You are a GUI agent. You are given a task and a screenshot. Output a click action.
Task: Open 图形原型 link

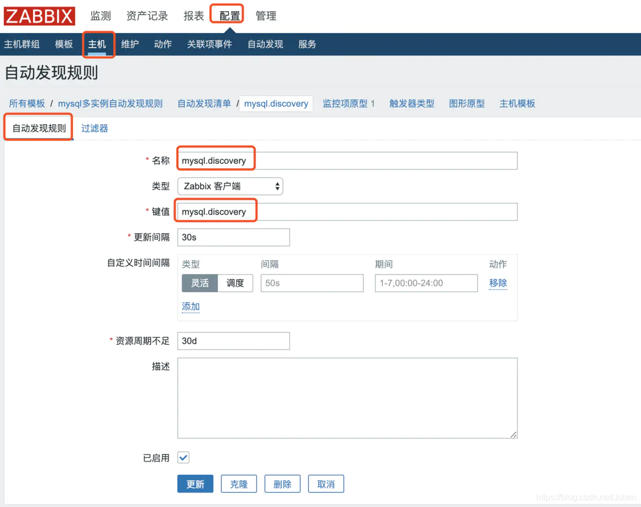point(467,104)
